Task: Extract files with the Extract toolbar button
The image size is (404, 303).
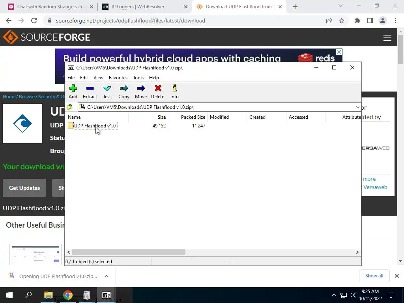Action: (90, 92)
